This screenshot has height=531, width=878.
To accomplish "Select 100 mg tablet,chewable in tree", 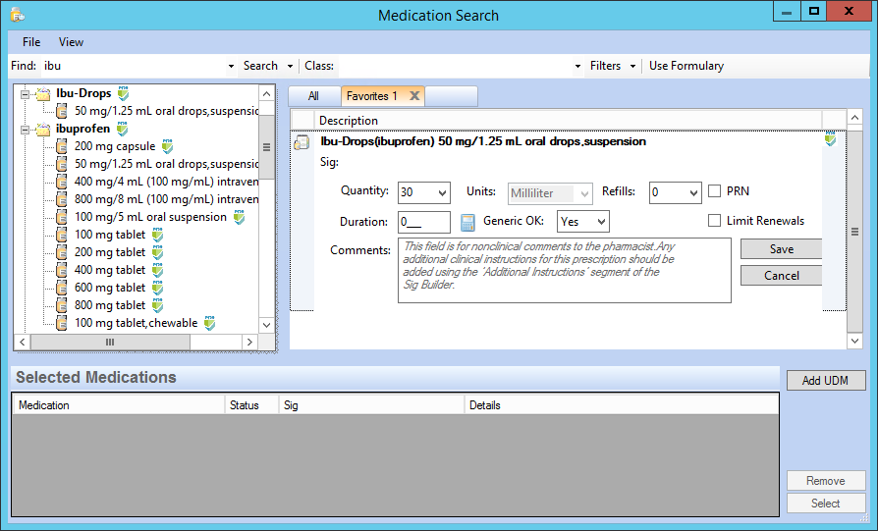I will 137,323.
